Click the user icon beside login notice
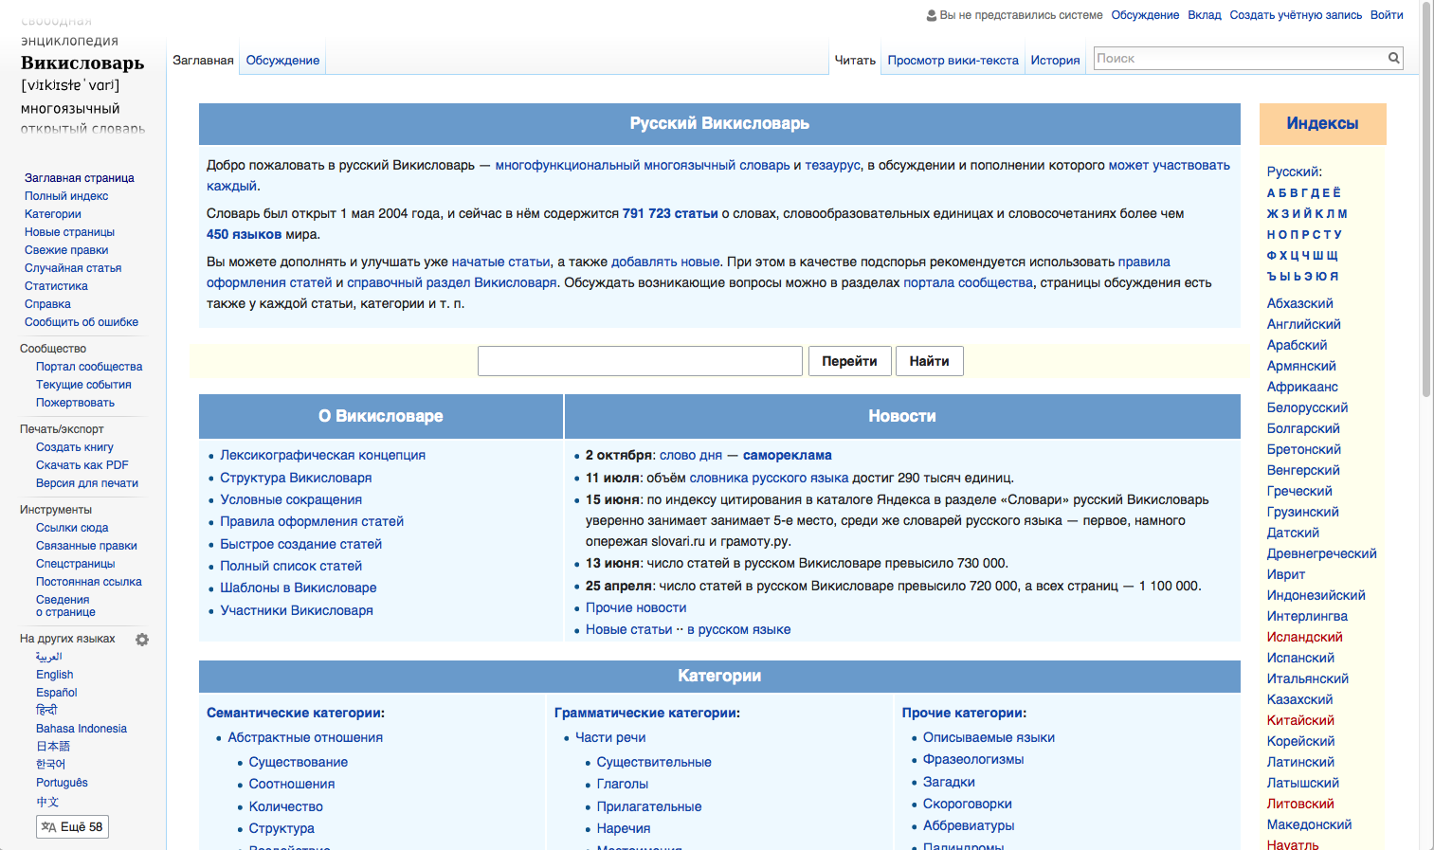 [x=932, y=15]
